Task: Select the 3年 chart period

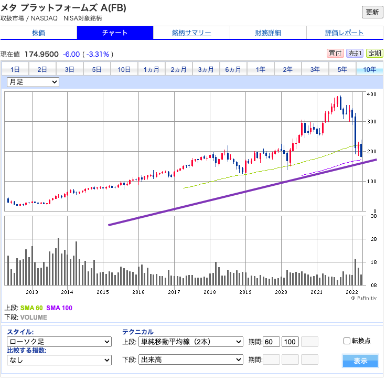Action: point(315,69)
